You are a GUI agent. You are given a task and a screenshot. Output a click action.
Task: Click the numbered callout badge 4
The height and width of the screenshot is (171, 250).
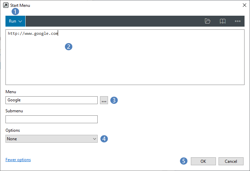104,139
